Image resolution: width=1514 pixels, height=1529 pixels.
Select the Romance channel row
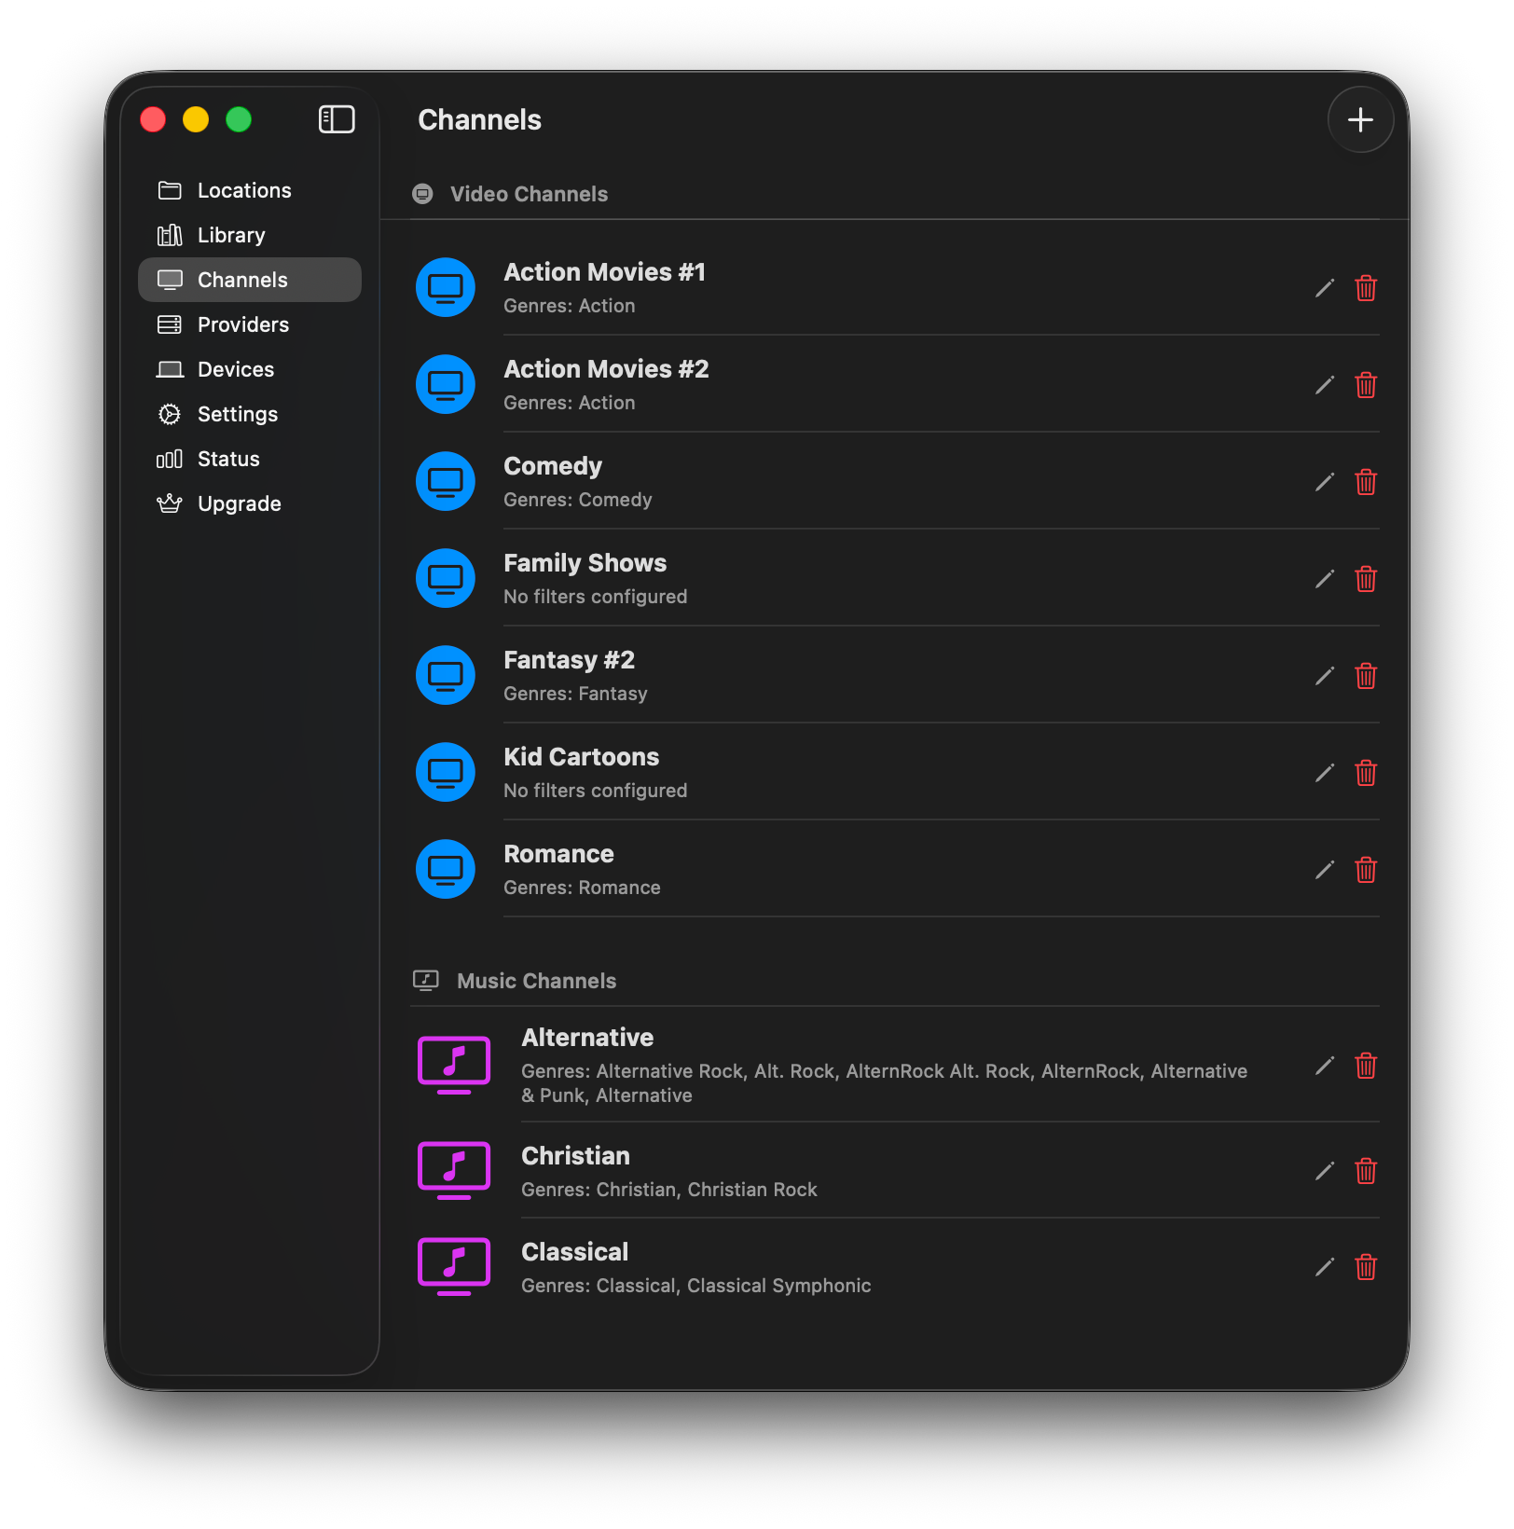[x=839, y=869]
